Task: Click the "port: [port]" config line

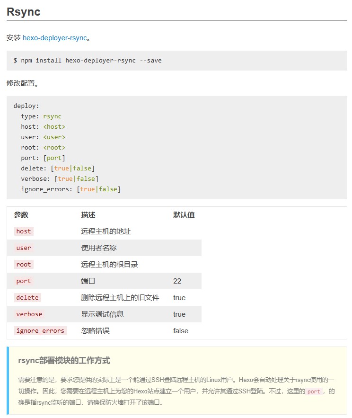Action: 43,158
